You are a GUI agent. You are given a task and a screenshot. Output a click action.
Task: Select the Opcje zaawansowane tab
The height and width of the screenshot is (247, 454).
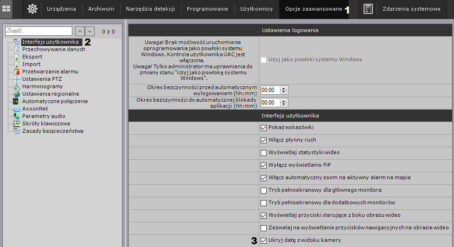[313, 9]
